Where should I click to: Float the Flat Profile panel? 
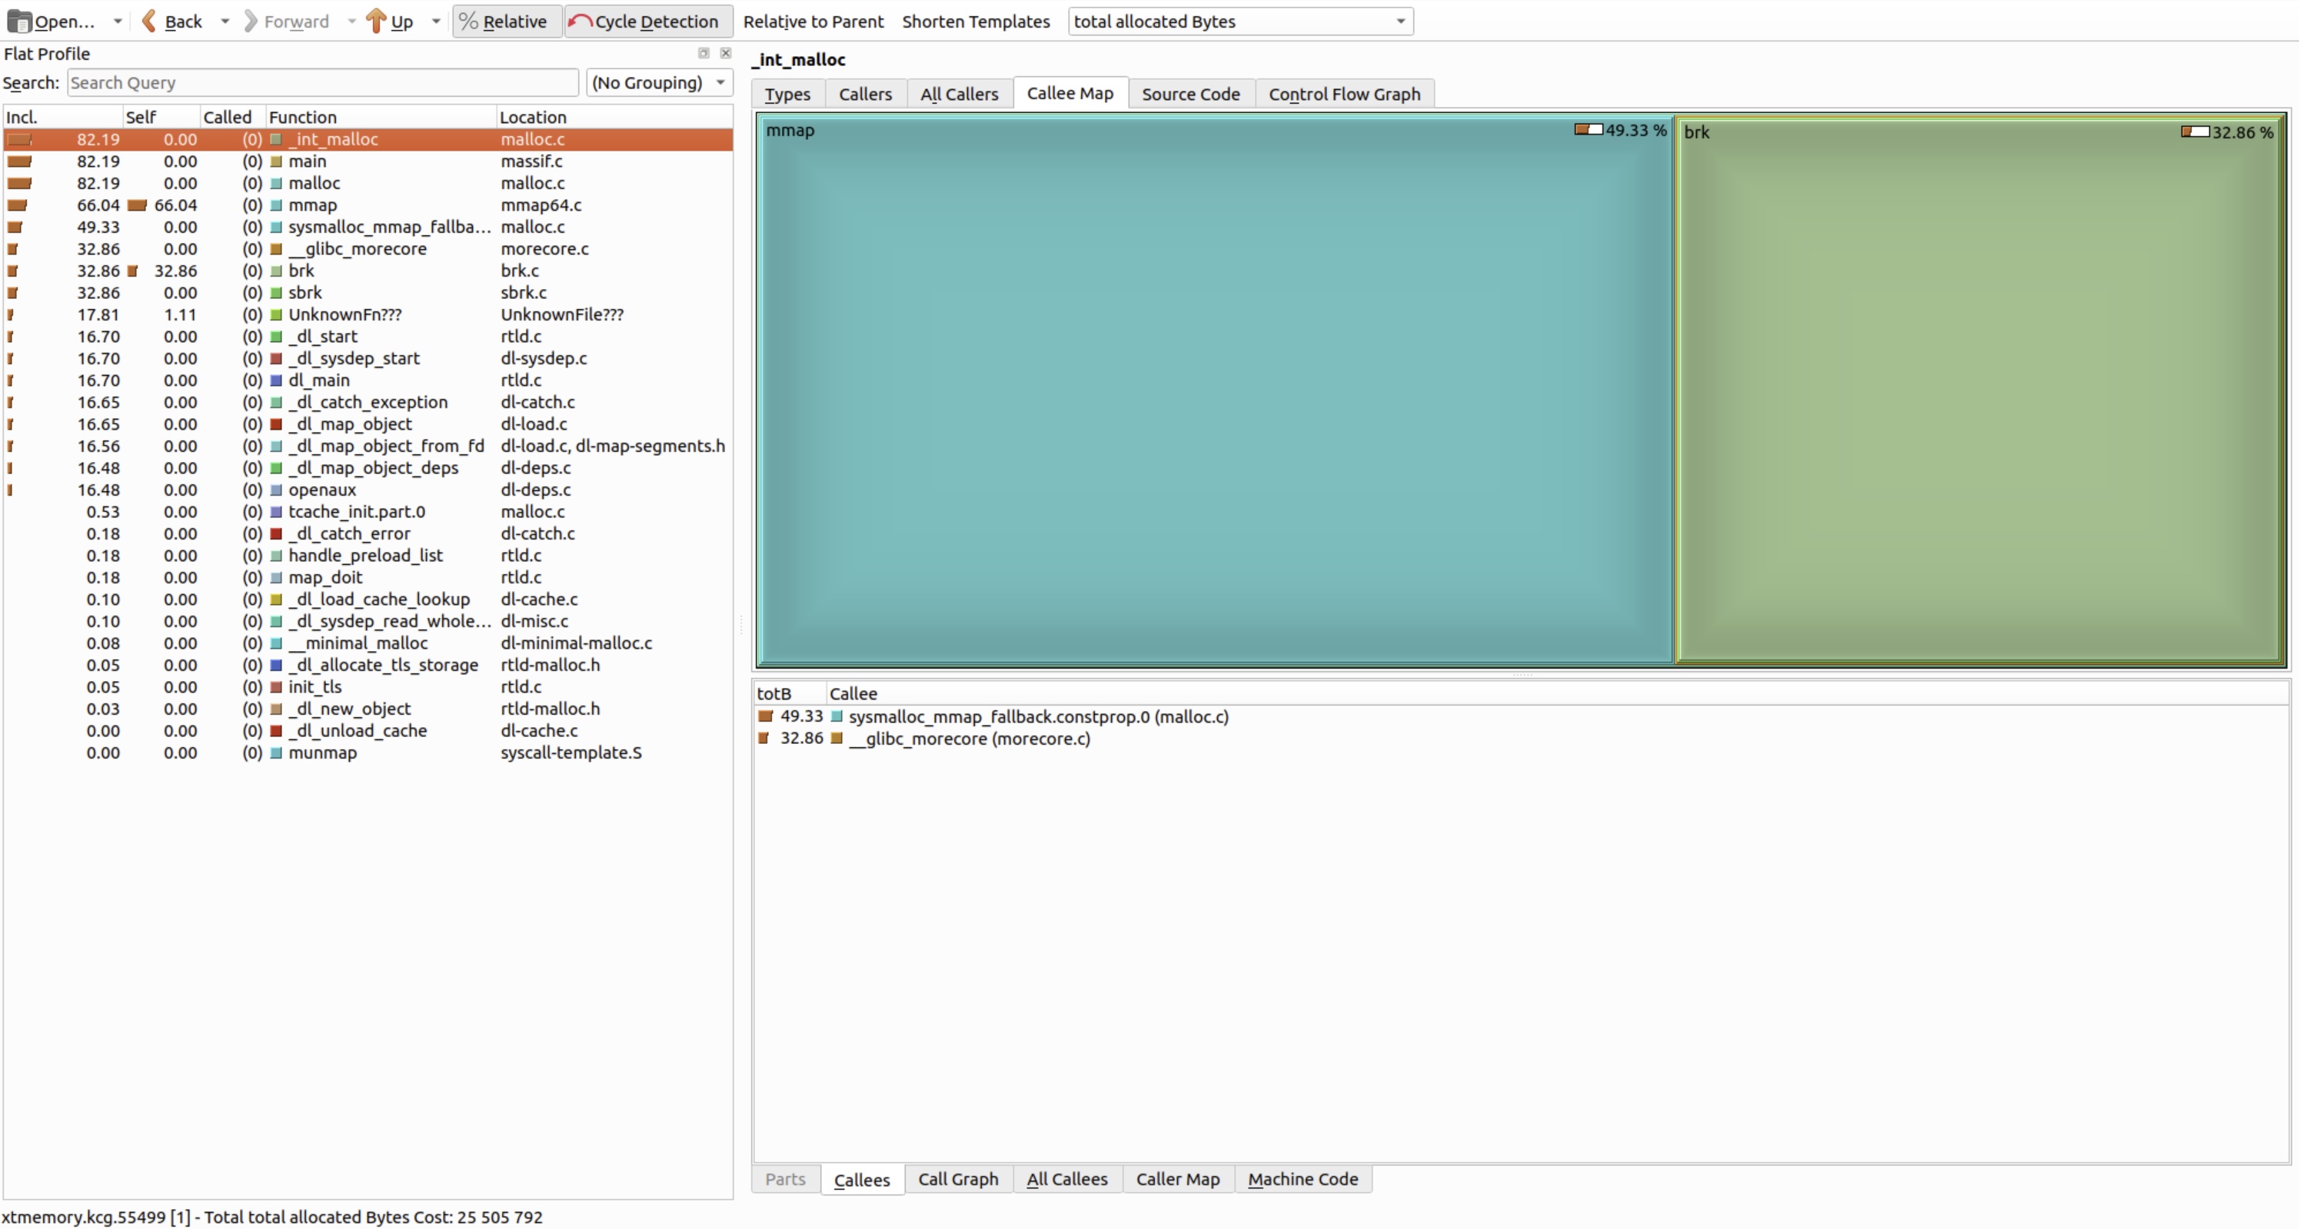pyautogui.click(x=704, y=54)
